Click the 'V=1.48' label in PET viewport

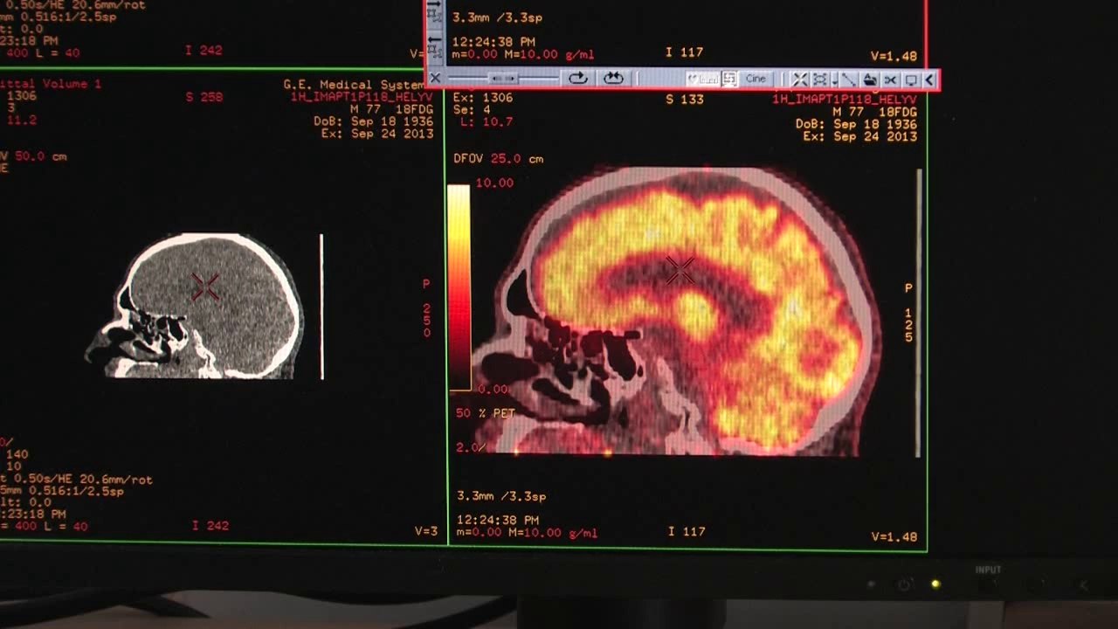pyautogui.click(x=894, y=536)
